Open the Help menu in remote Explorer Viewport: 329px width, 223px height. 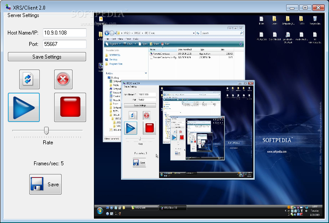pos(136,39)
